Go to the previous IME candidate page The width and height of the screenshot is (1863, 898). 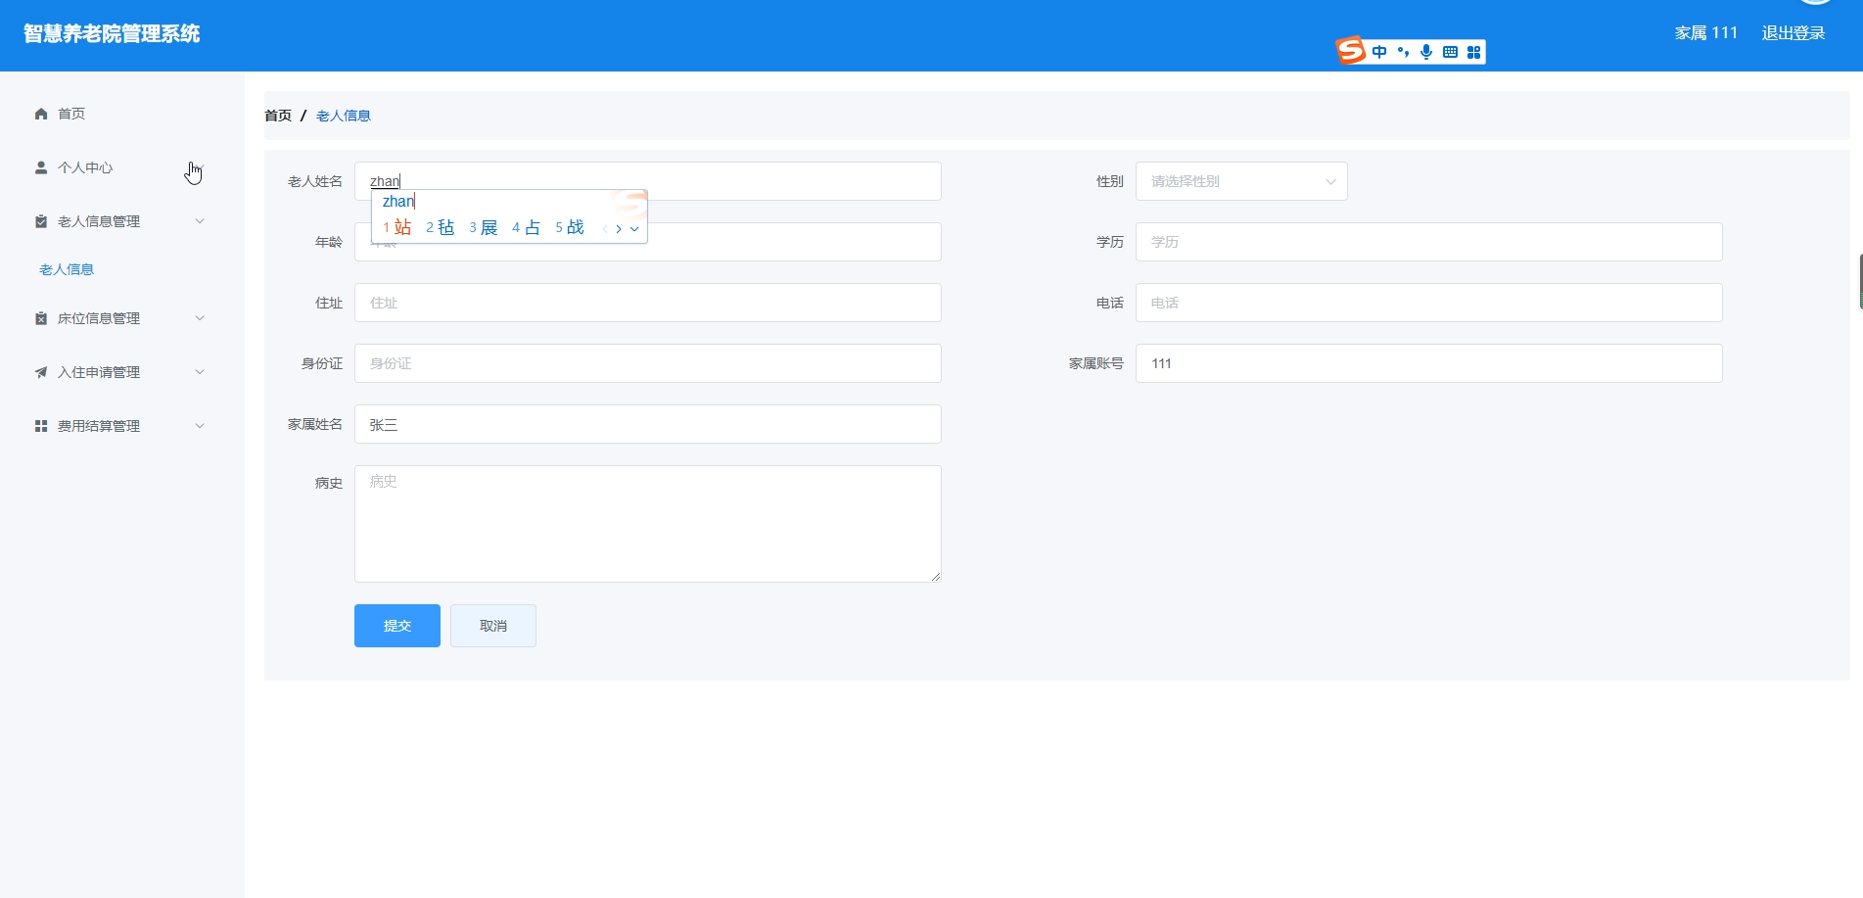click(x=605, y=229)
